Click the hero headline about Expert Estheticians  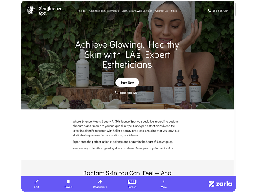click(x=127, y=55)
